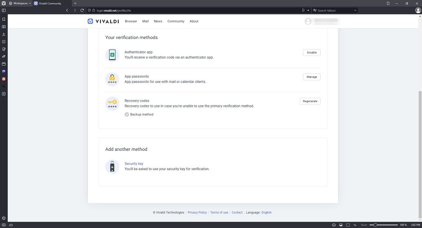
Task: Open page actions code icon
Action: 355,225
